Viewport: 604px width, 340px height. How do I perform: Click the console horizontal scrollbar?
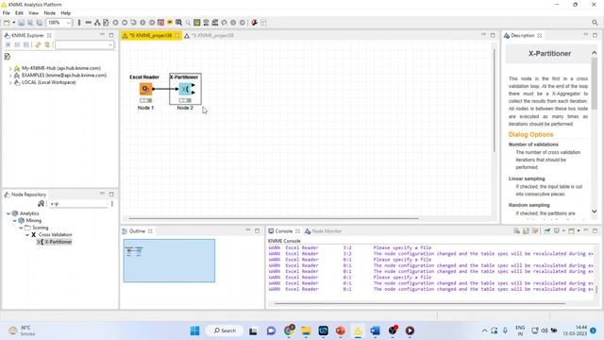click(420, 304)
